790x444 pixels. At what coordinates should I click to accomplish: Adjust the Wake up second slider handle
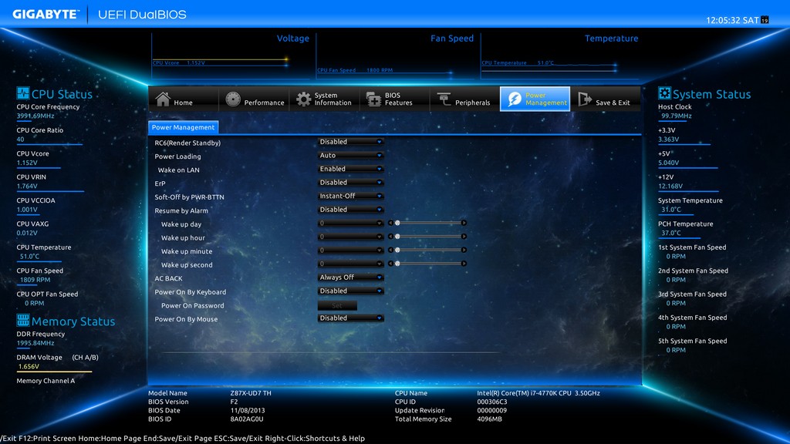397,264
